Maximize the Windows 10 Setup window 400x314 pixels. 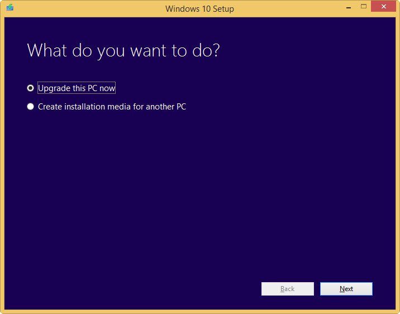[x=364, y=7]
